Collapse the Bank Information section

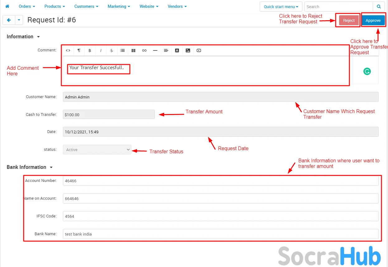pos(30,167)
